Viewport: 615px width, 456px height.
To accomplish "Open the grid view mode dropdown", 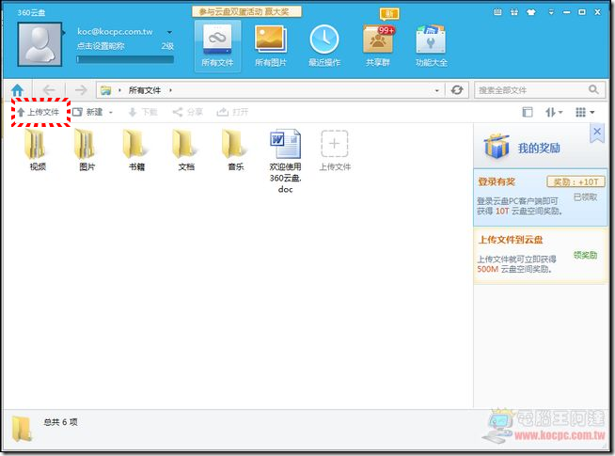I will click(585, 113).
